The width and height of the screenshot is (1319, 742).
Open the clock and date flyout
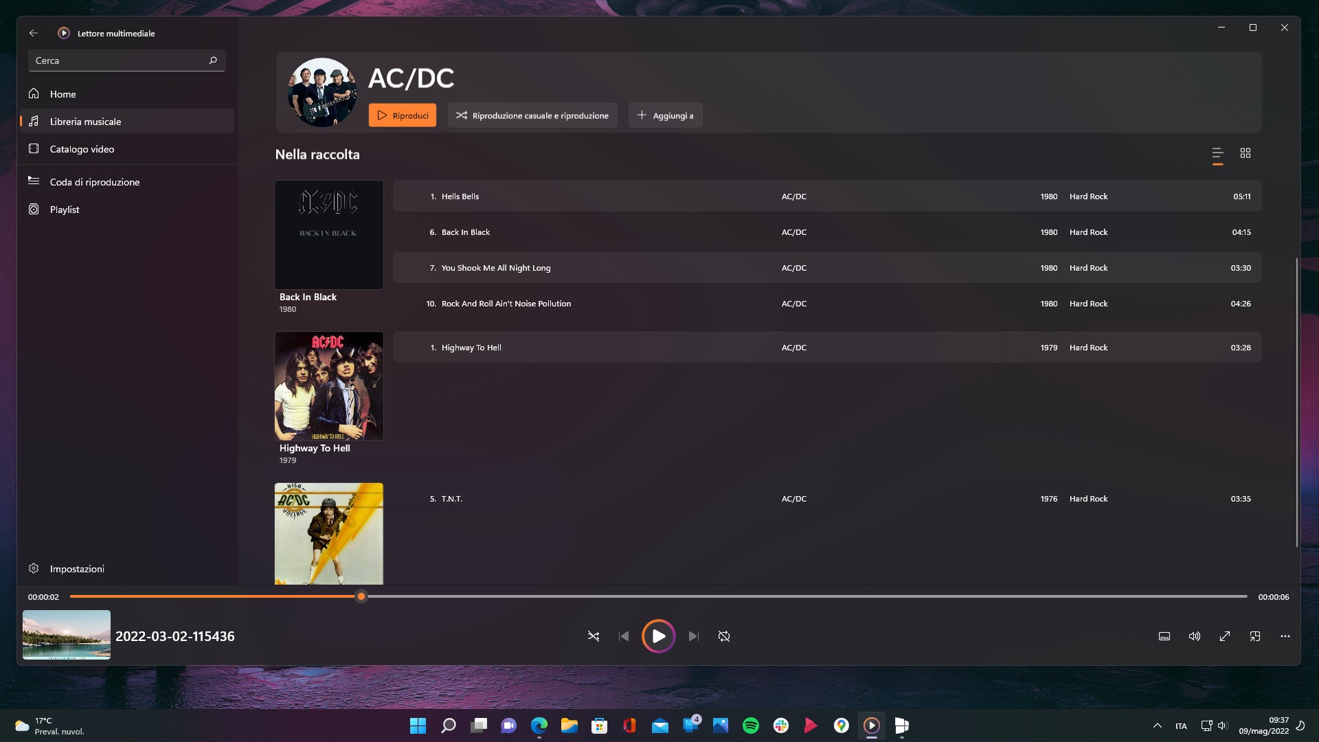point(1264,726)
